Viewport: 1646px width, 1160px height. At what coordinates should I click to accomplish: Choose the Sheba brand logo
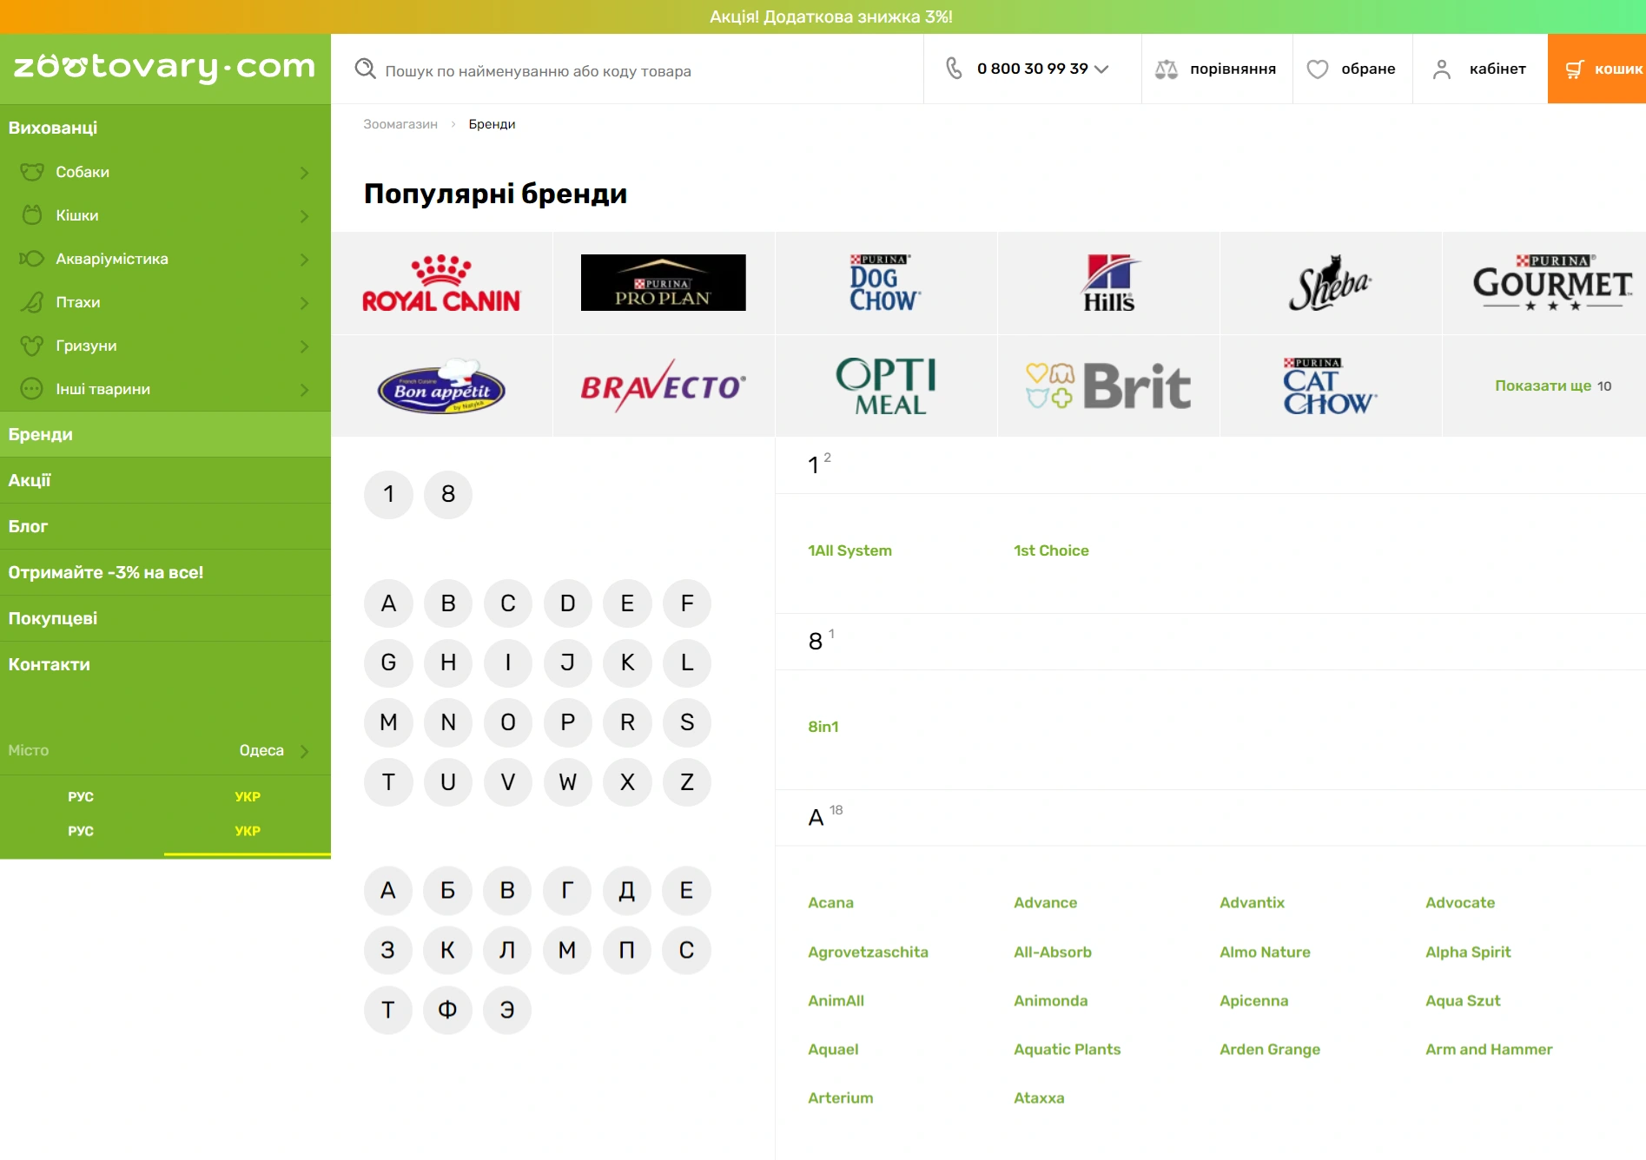tap(1330, 283)
